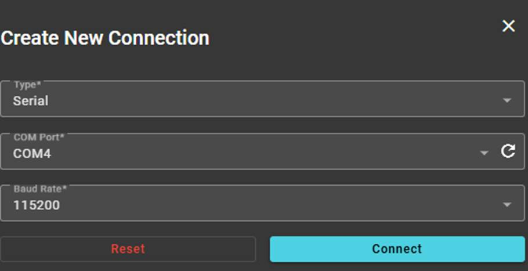The height and width of the screenshot is (271, 528).
Task: Click the 115200 baud rate value
Action: point(37,205)
